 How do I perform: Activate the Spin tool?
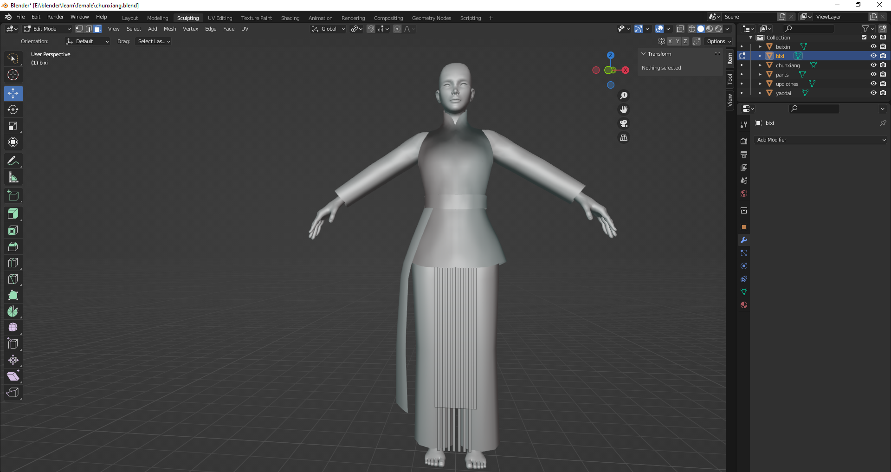click(13, 311)
